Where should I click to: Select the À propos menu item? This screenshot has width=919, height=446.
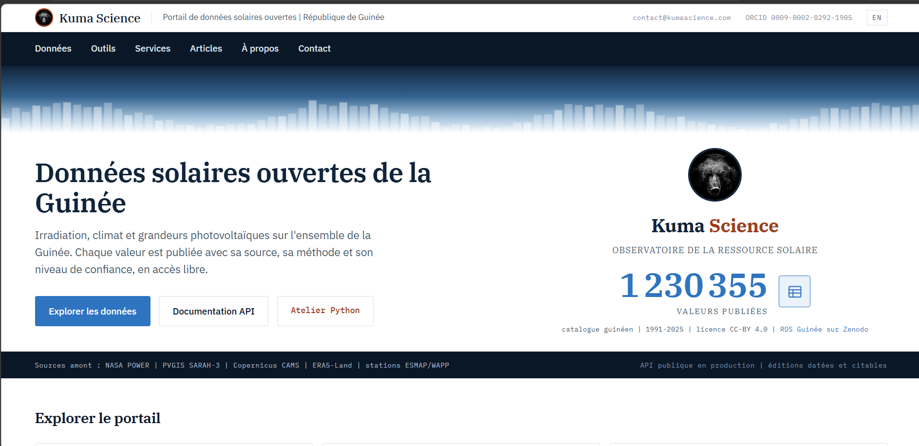pyautogui.click(x=260, y=49)
